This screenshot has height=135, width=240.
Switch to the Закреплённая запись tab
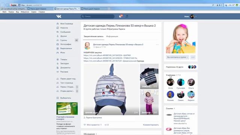click(93, 36)
